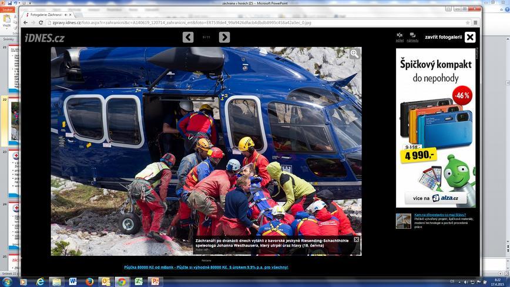Select slide 22 thumbnail in PowerPoint
The image size is (510, 287).
click(14, 121)
